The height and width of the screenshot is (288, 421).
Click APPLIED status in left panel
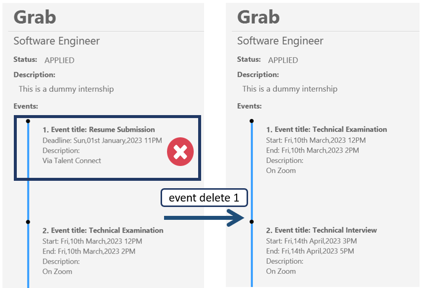pos(59,60)
